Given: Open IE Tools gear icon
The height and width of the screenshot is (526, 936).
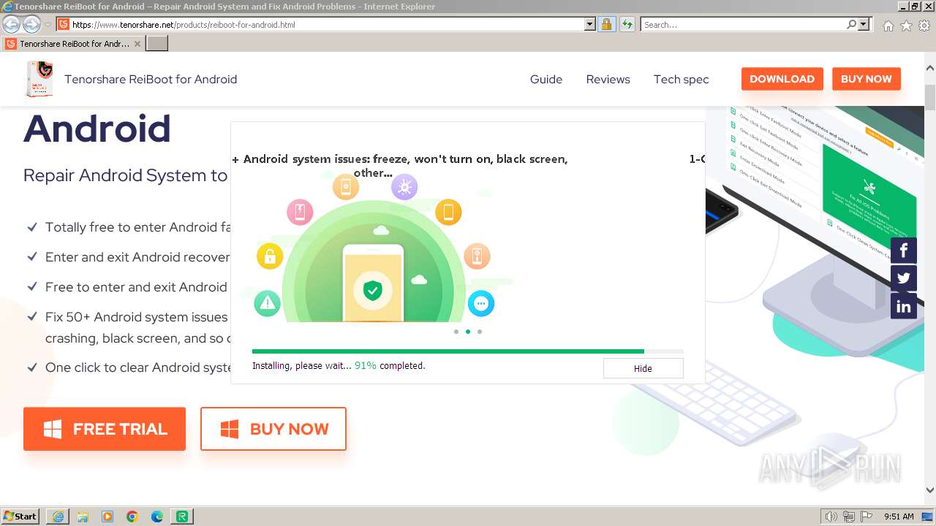Looking at the screenshot, I should (924, 26).
